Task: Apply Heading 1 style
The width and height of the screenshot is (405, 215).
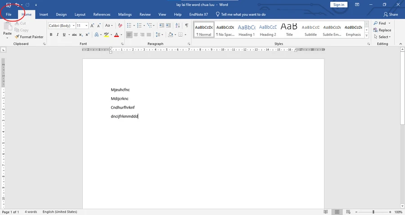Action: pyautogui.click(x=247, y=30)
